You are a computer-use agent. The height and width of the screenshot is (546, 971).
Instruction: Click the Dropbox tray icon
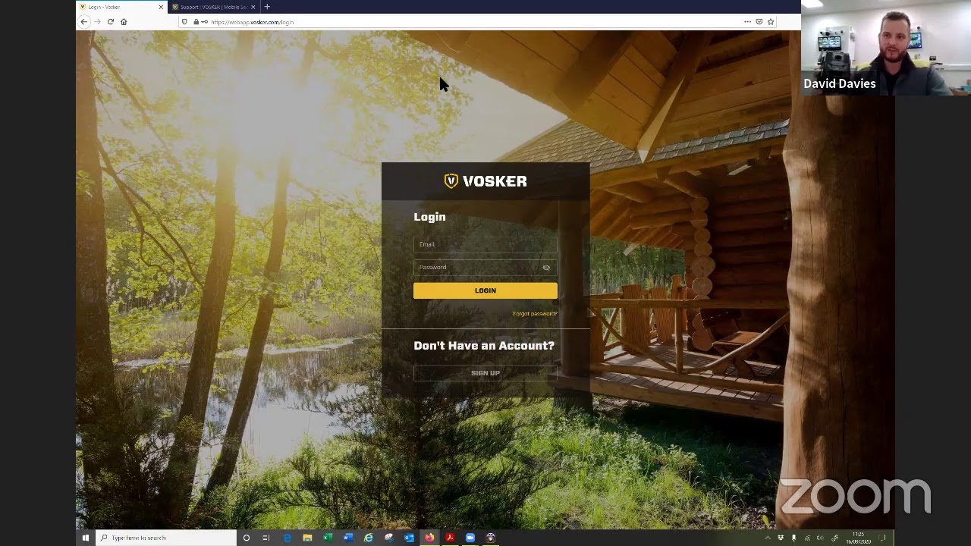coord(781,538)
